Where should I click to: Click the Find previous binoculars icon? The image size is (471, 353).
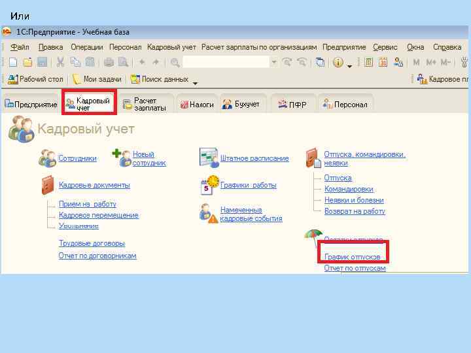click(x=302, y=62)
